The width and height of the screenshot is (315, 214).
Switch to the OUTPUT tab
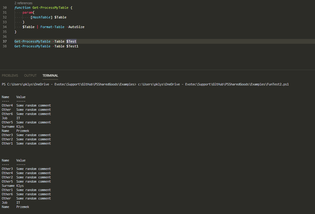click(x=30, y=75)
